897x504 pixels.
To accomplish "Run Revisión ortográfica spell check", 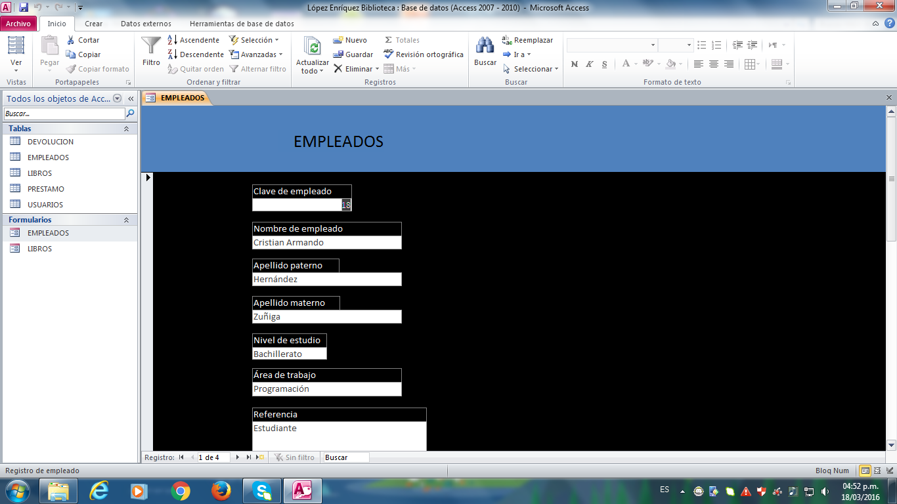I will tap(424, 54).
